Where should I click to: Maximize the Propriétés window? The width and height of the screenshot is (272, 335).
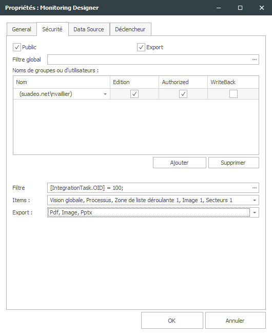pos(240,8)
